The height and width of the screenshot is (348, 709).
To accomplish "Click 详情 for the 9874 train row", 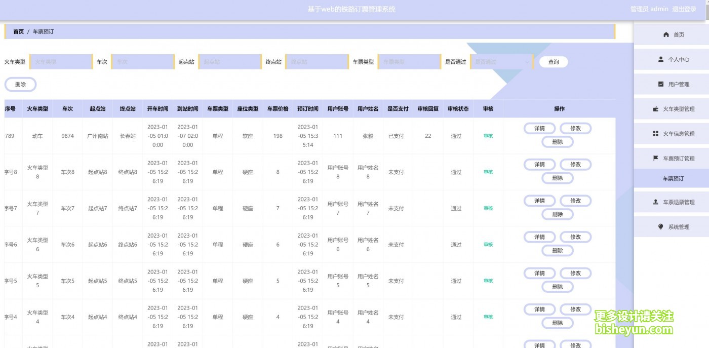I will point(539,128).
